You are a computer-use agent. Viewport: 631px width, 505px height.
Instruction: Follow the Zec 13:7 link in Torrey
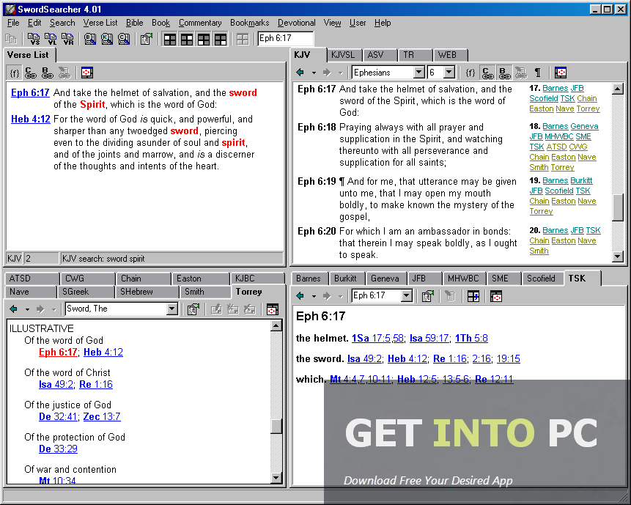click(102, 416)
